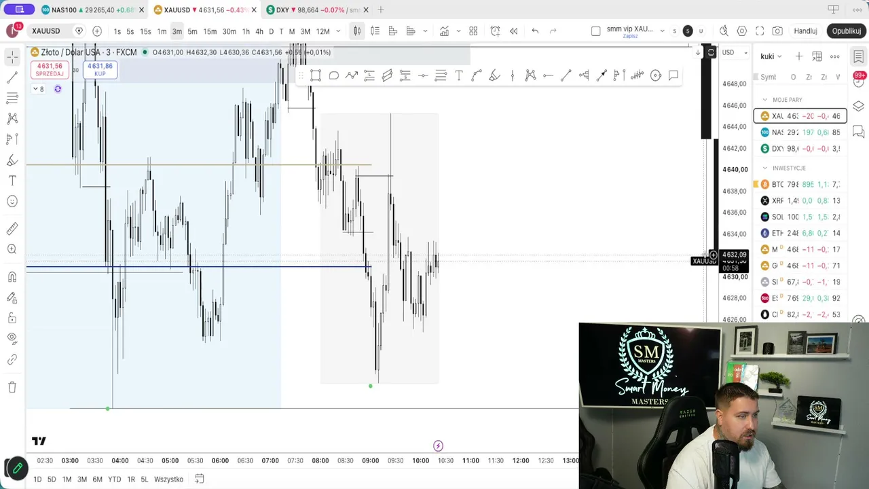Open the forecasting and measurement tools

tap(12, 139)
